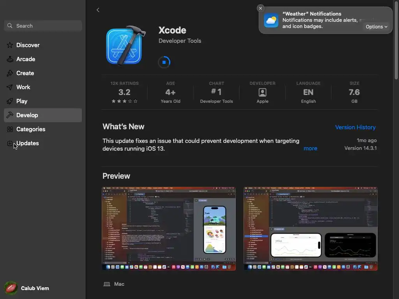Open Version History link
Viewport: 399px width, 299px height.
(355, 127)
